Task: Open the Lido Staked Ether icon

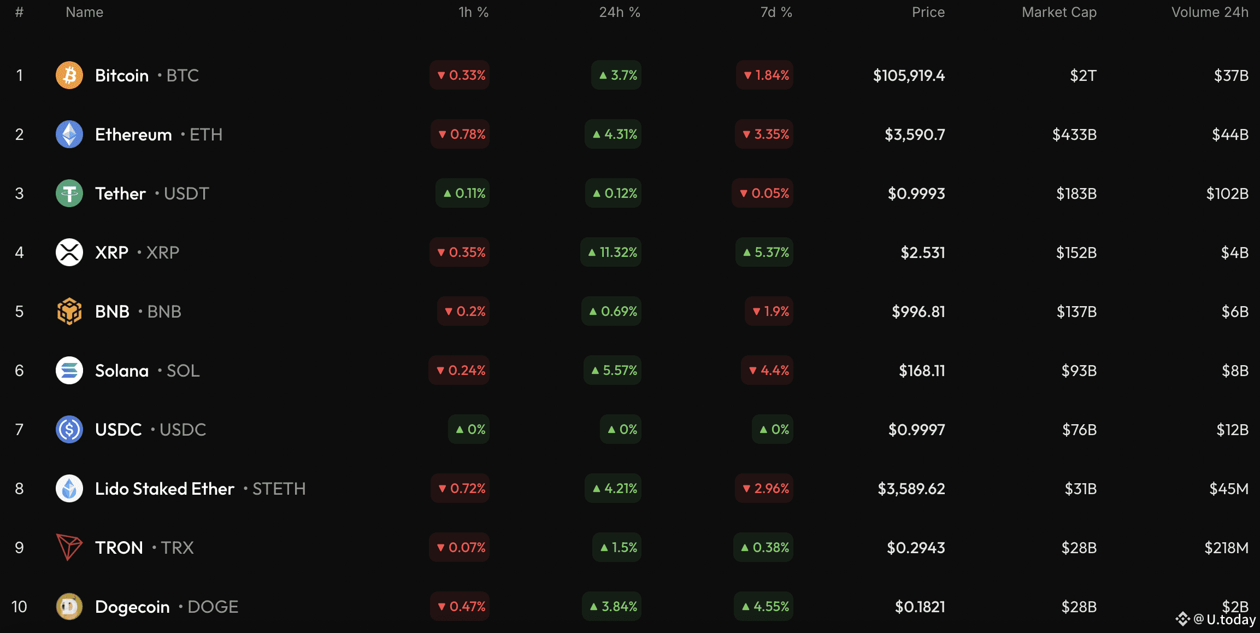Action: coord(69,489)
